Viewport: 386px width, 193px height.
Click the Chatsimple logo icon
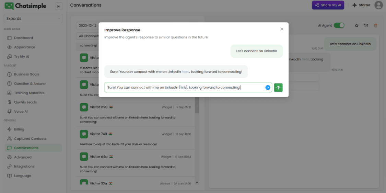tap(9, 6)
